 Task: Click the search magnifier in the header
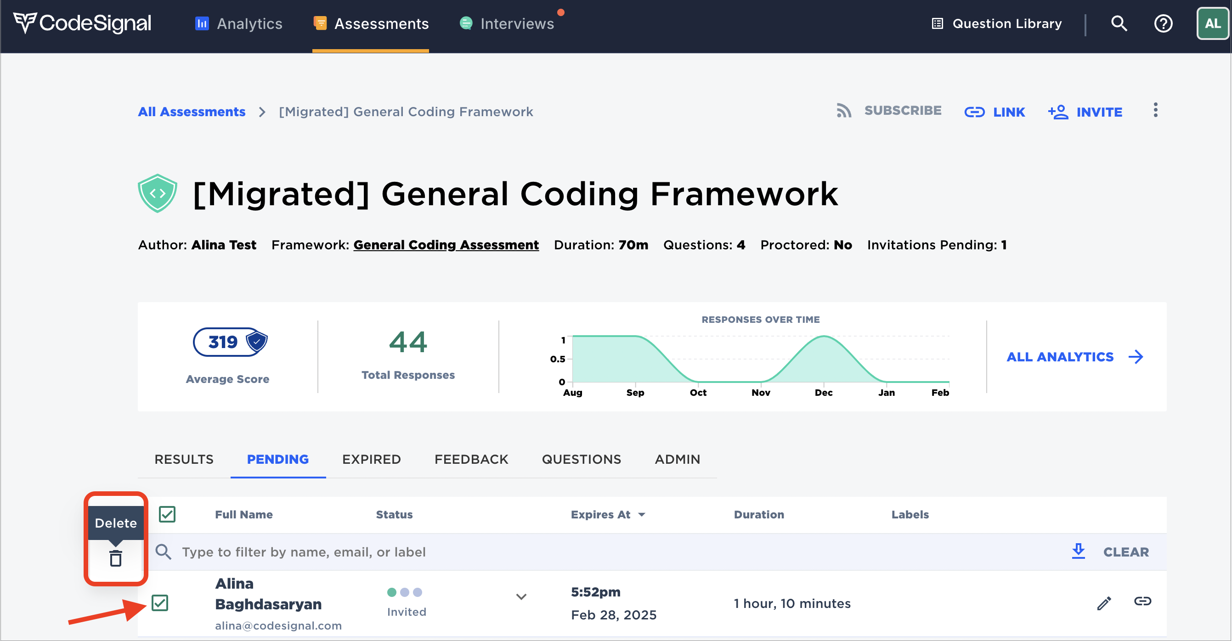tap(1119, 23)
